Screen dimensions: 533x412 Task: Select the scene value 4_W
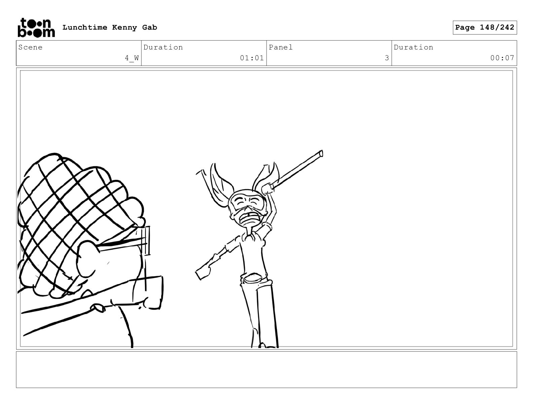point(132,58)
